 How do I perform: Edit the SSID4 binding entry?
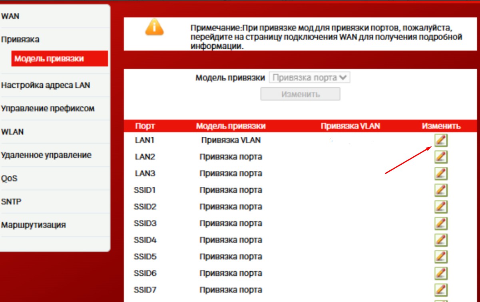click(x=440, y=240)
